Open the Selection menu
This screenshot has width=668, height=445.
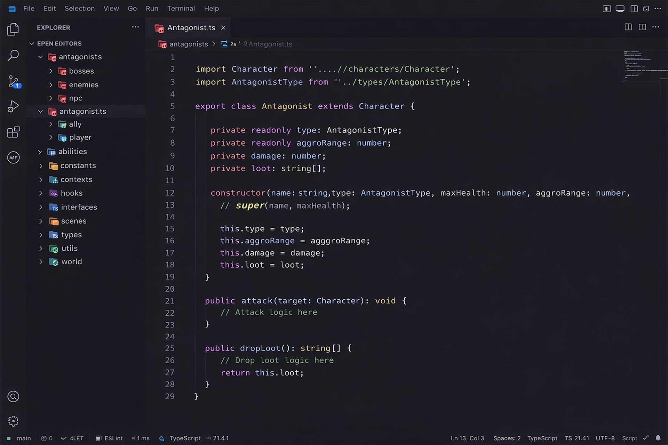pyautogui.click(x=79, y=8)
